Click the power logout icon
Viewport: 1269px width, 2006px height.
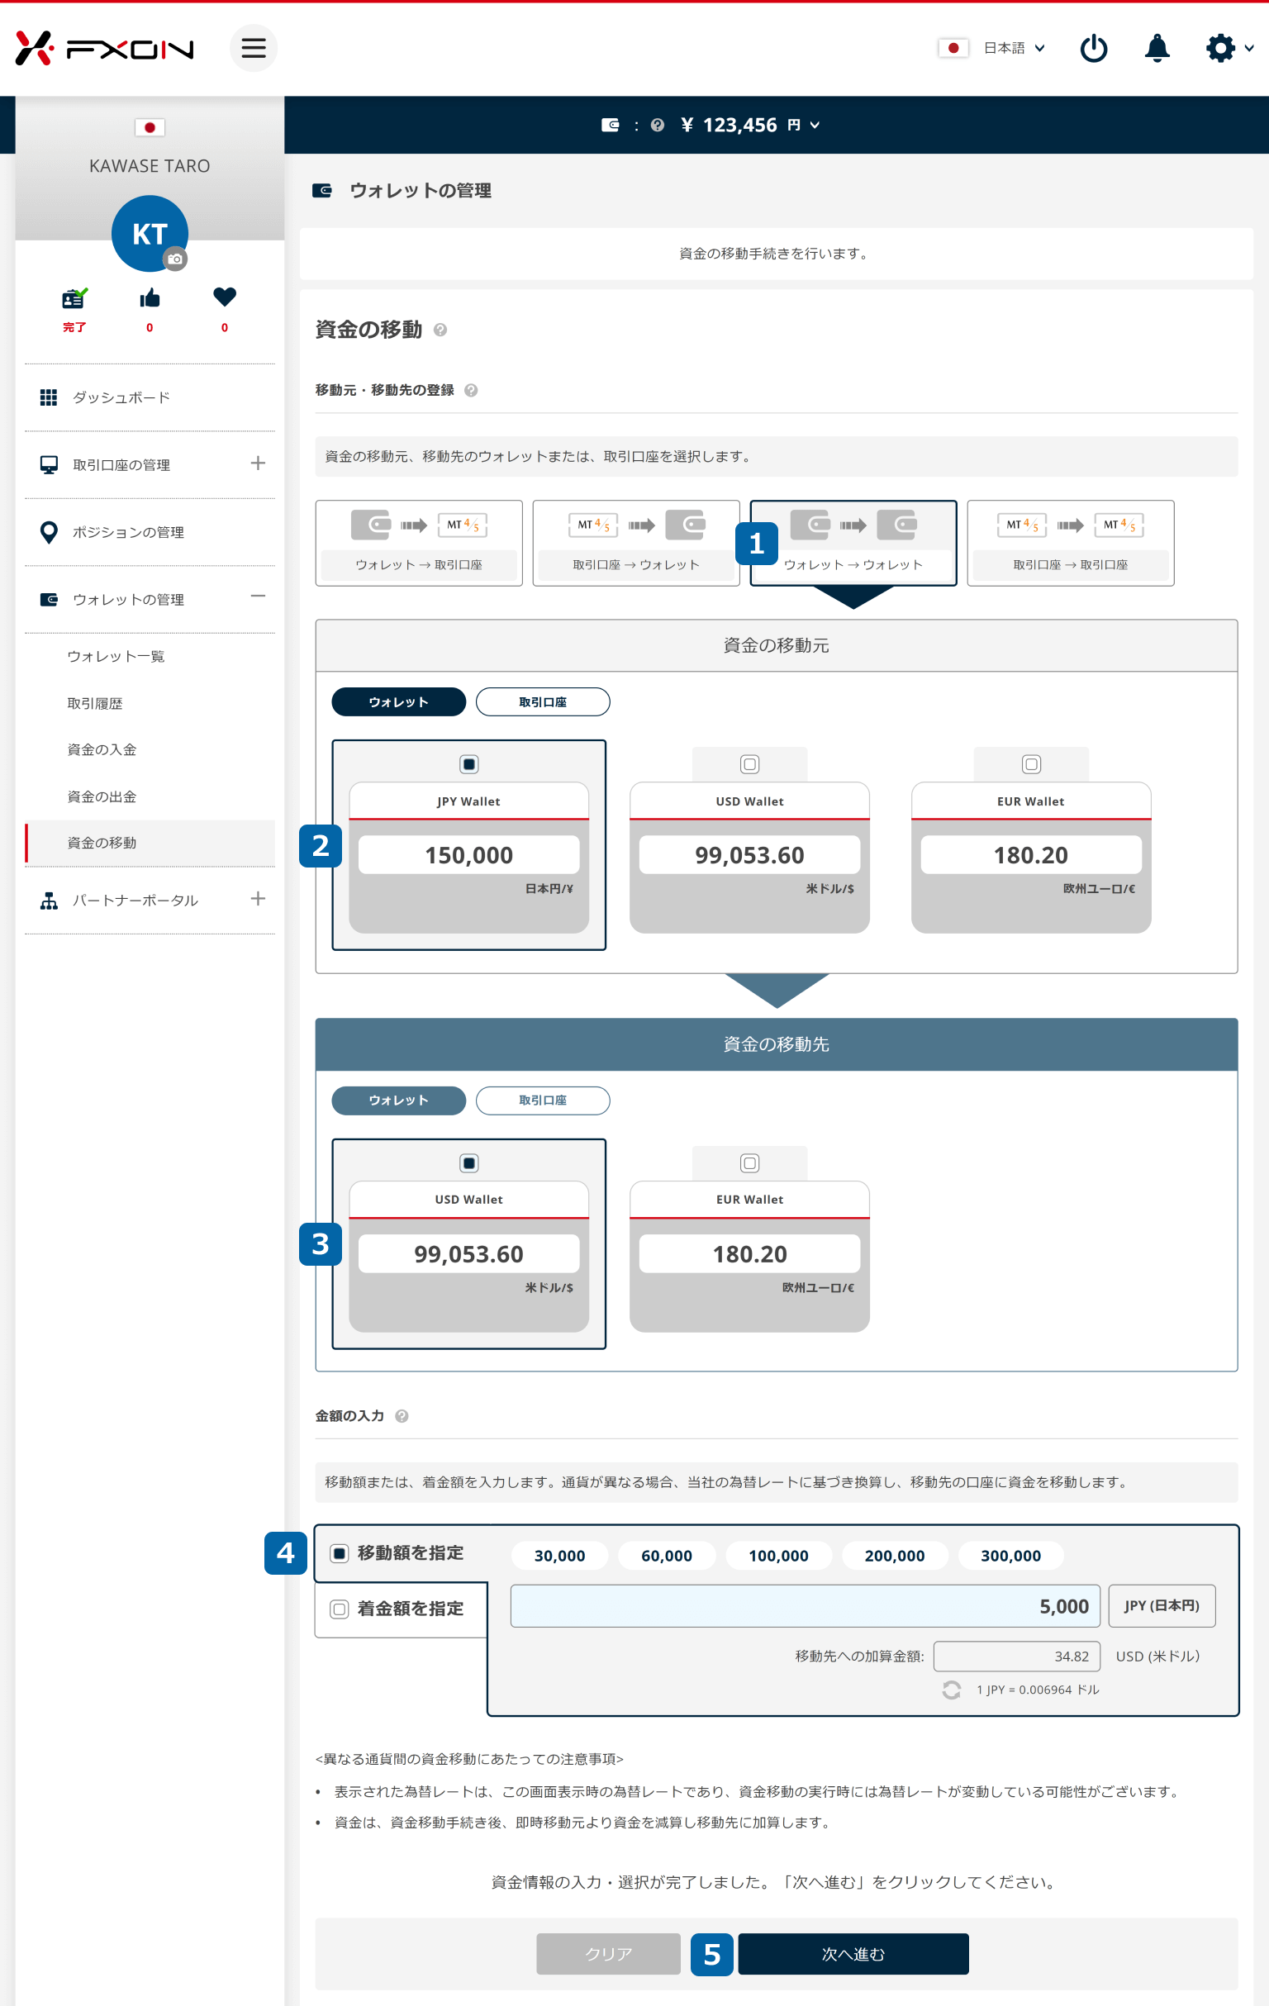point(1093,48)
